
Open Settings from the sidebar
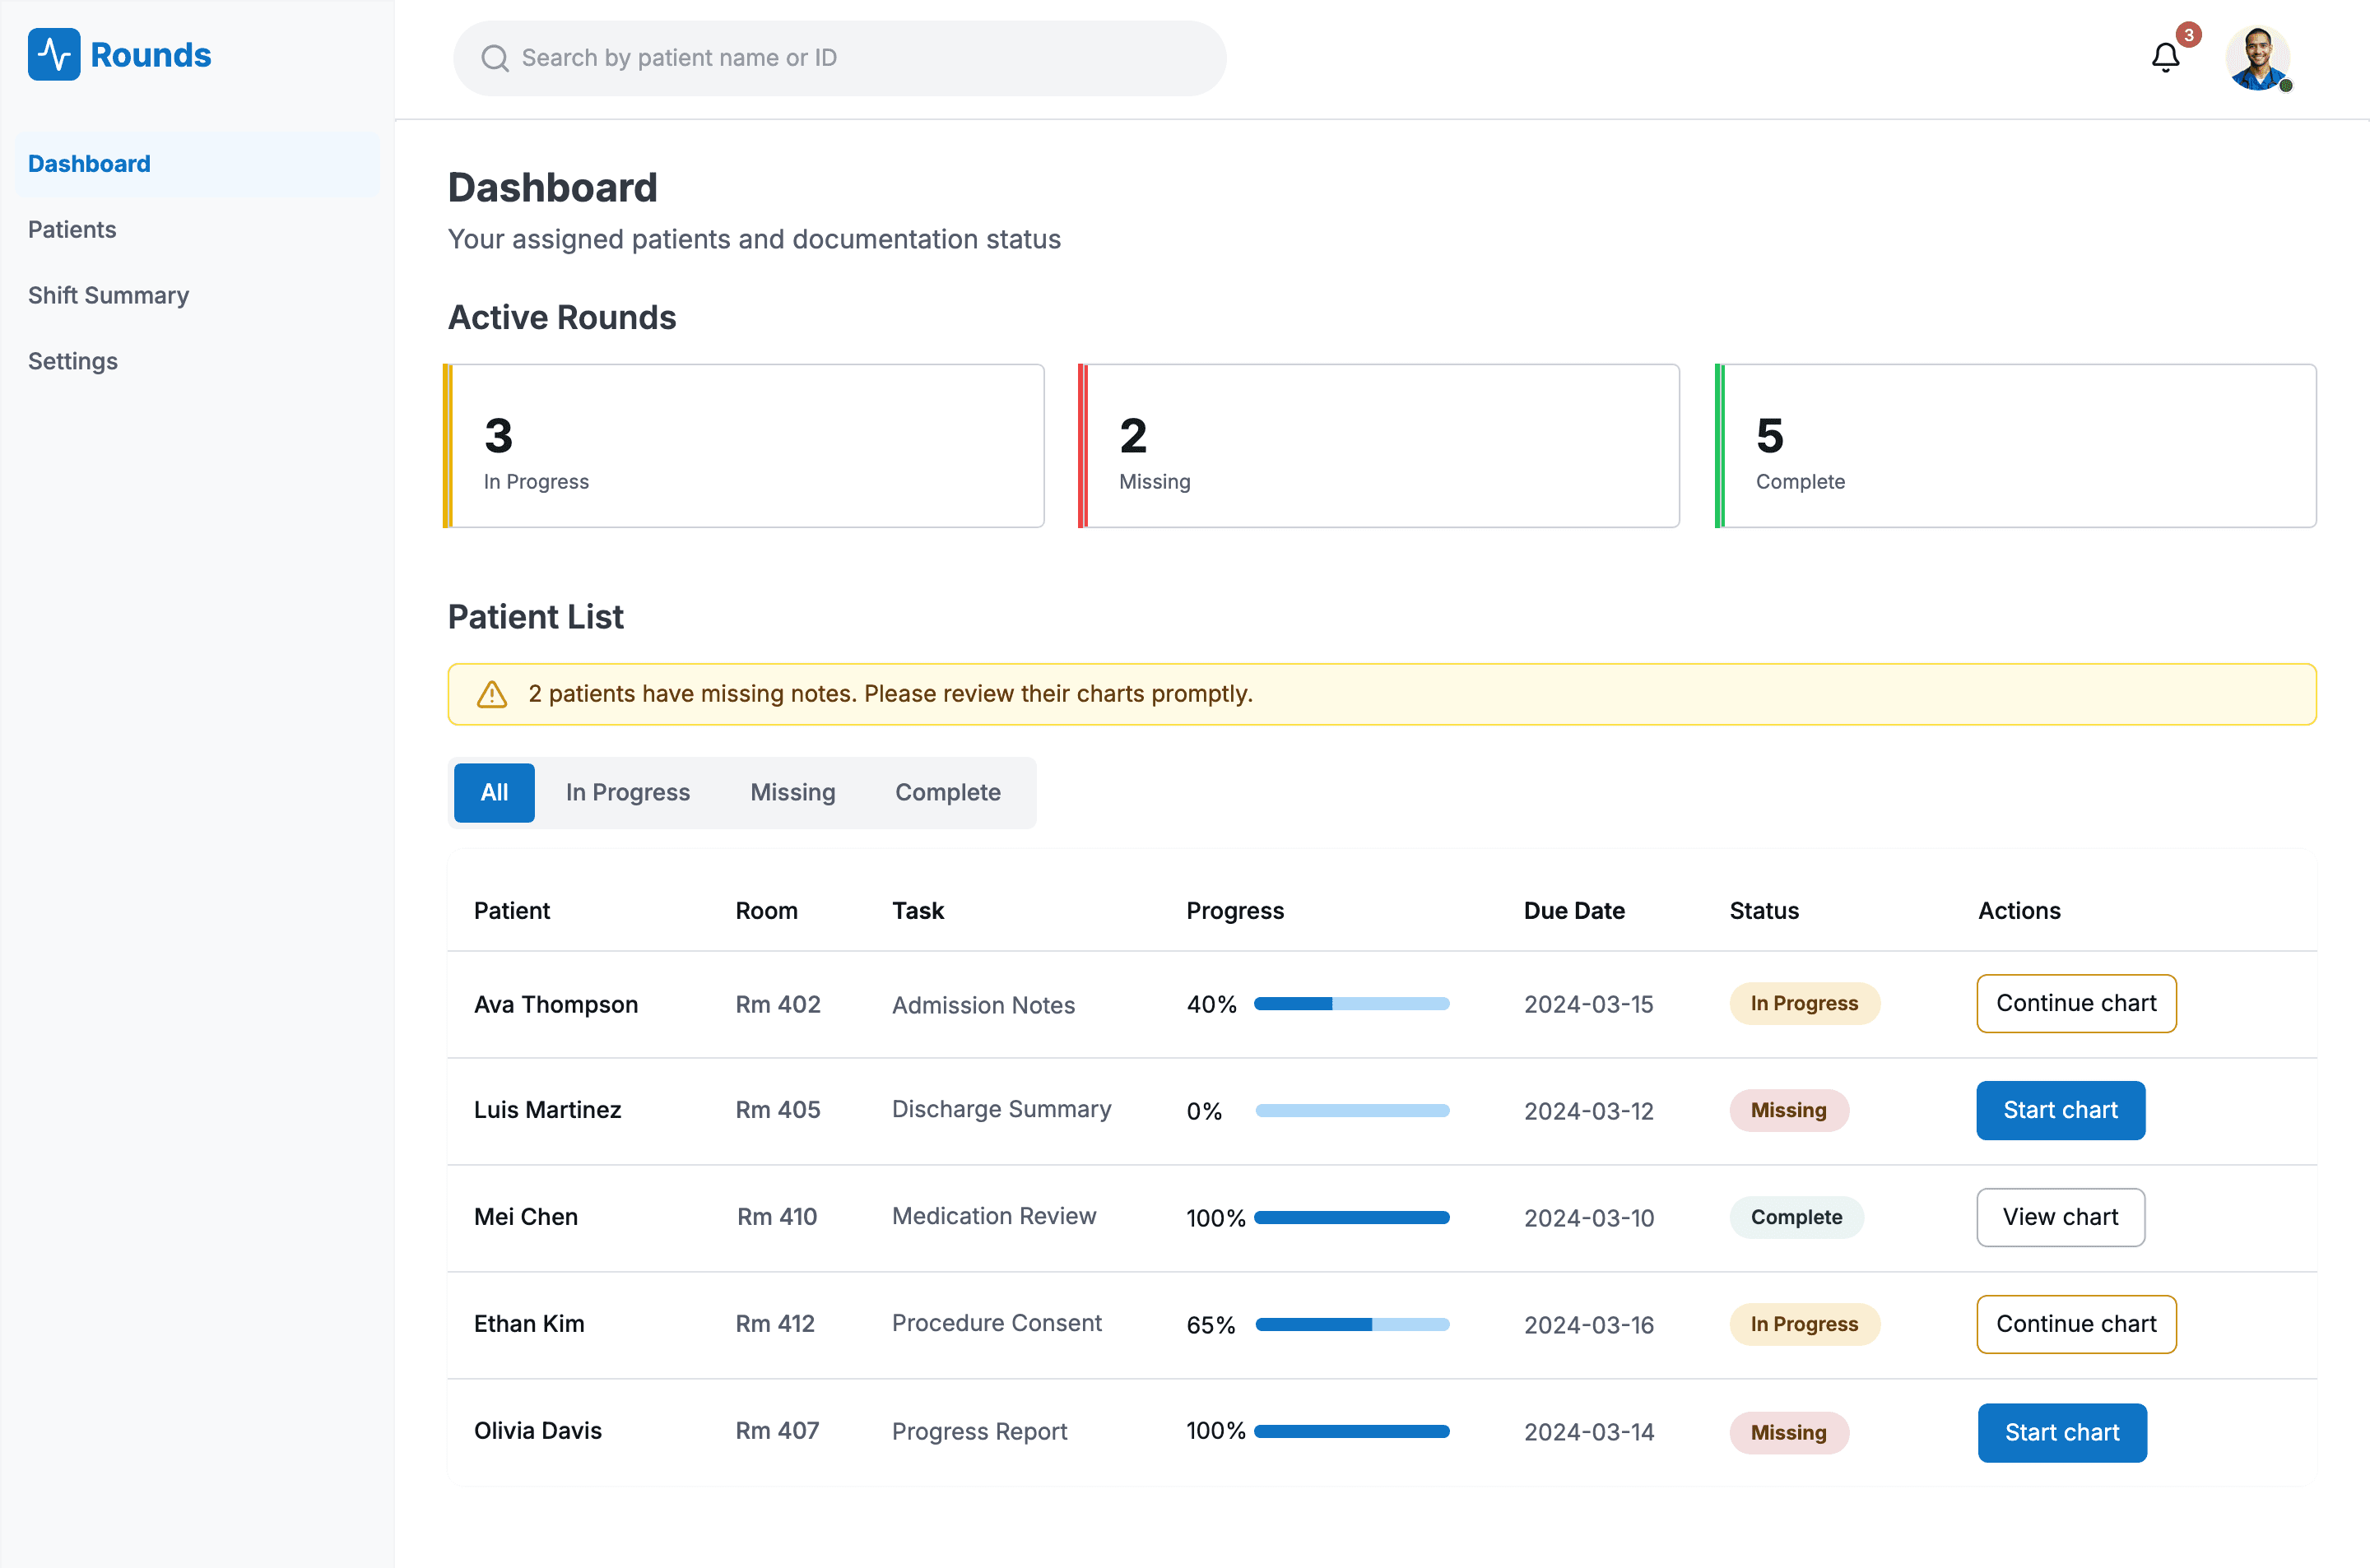pos(73,361)
